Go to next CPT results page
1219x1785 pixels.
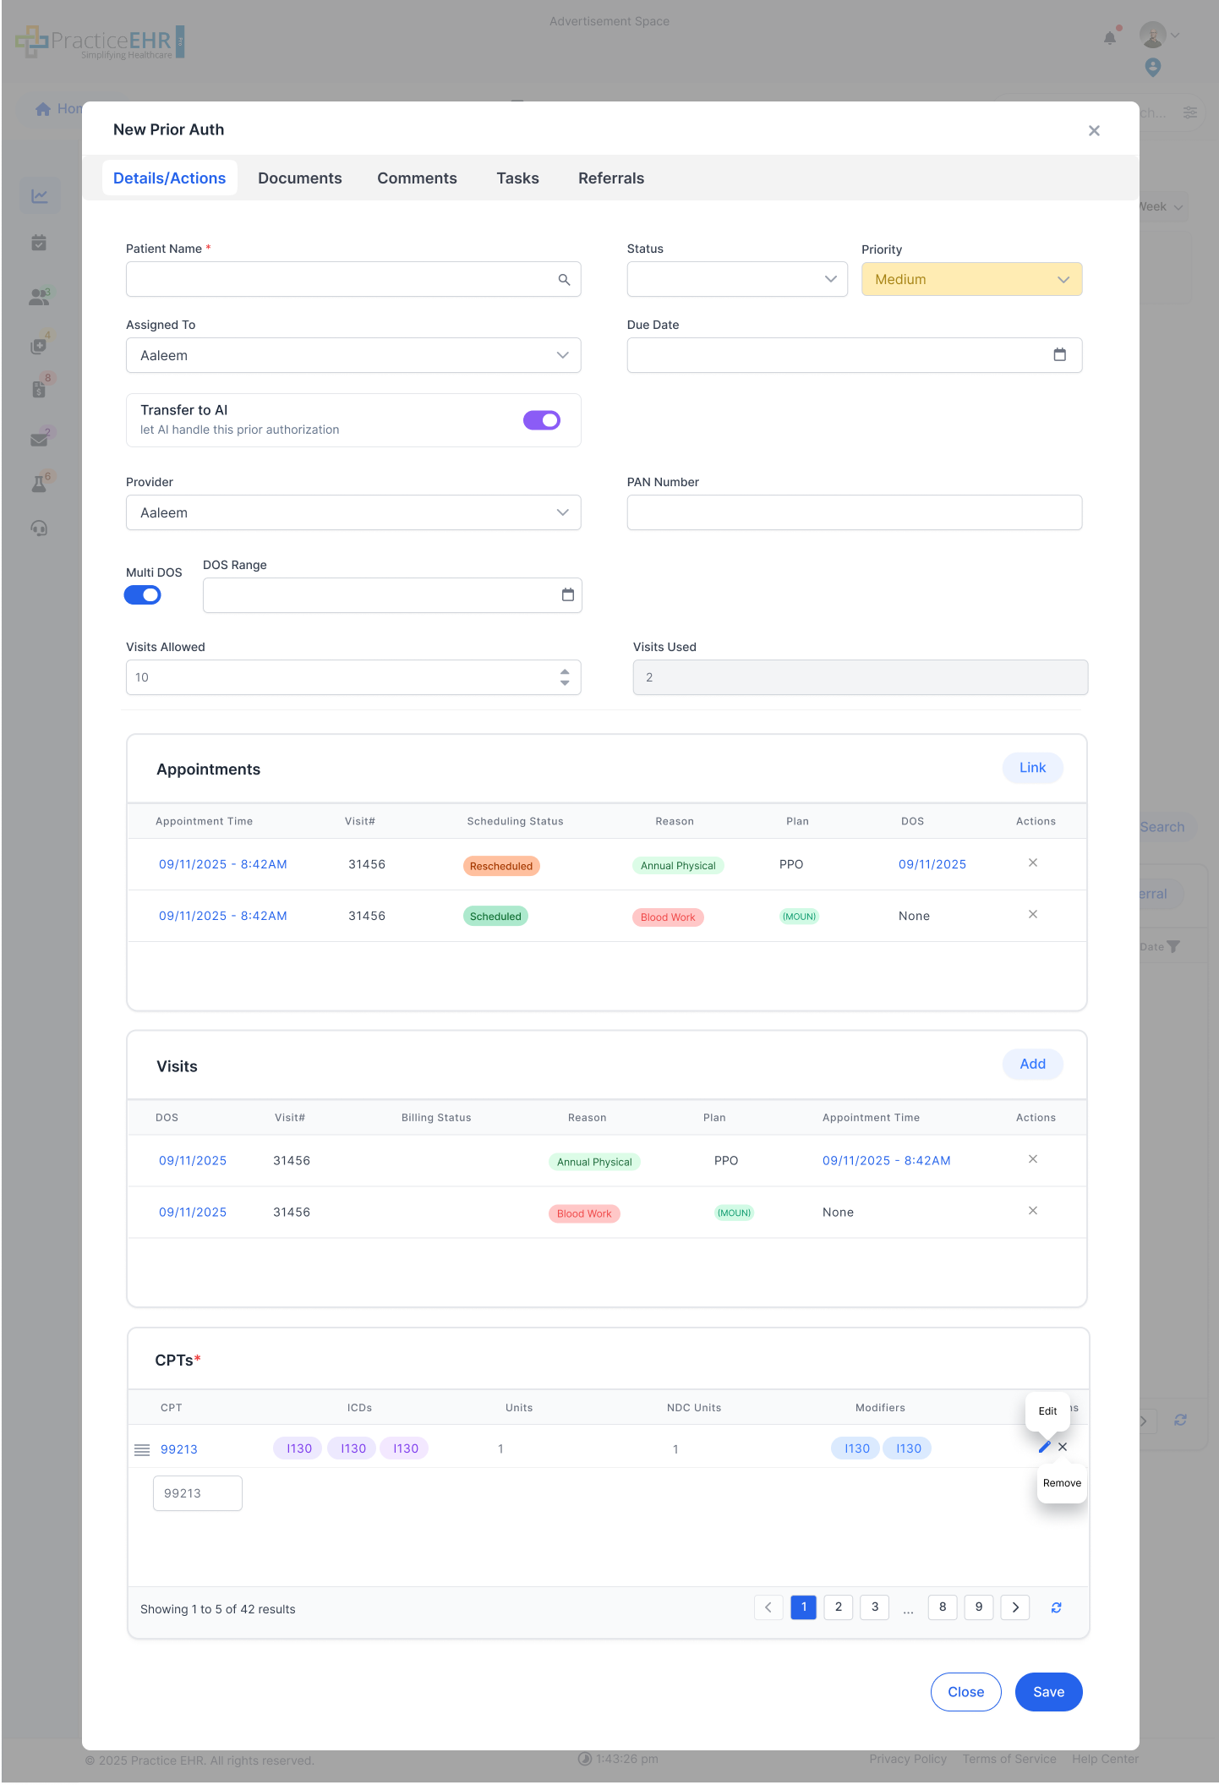(x=1015, y=1607)
